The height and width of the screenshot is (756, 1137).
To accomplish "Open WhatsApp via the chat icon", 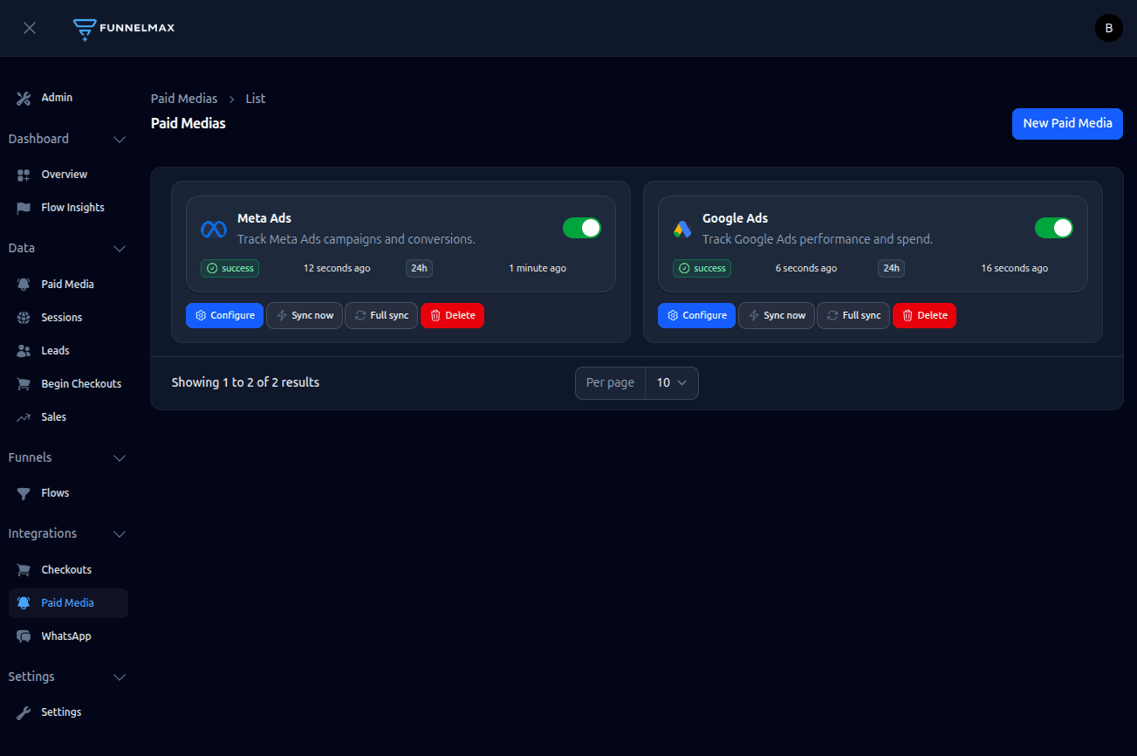I will pos(23,636).
